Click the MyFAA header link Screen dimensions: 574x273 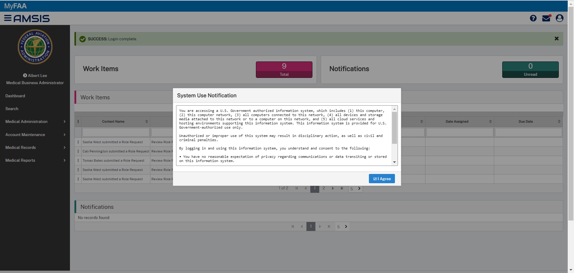pyautogui.click(x=15, y=6)
